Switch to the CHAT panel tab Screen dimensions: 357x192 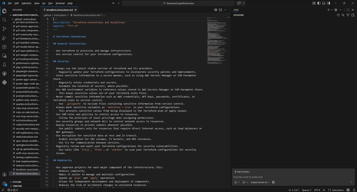[x=236, y=10]
